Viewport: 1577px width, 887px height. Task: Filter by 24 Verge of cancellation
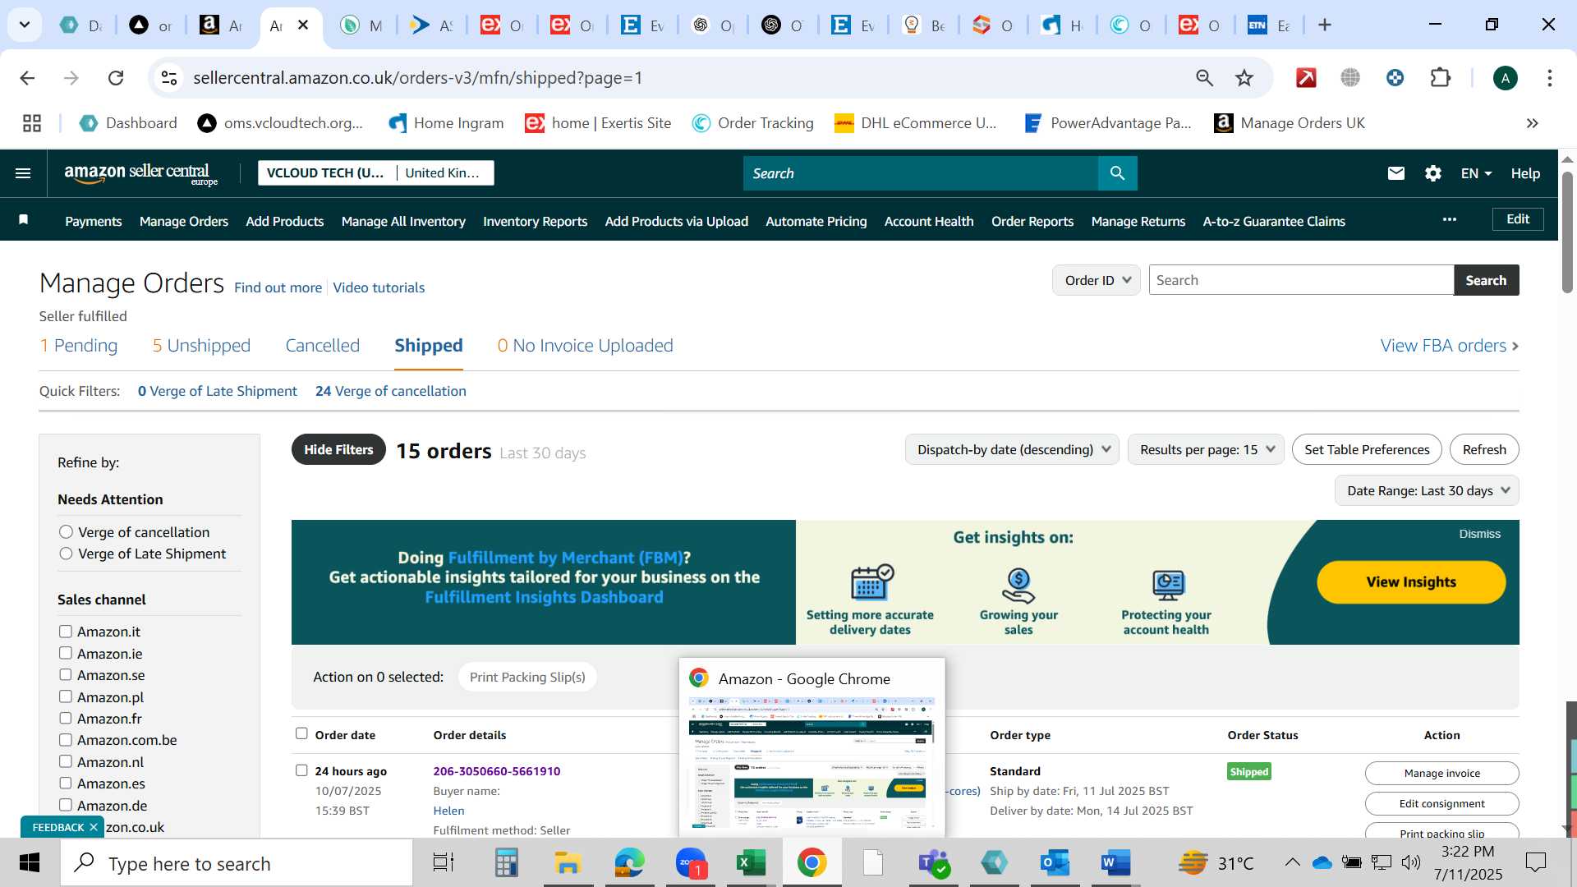[391, 391]
